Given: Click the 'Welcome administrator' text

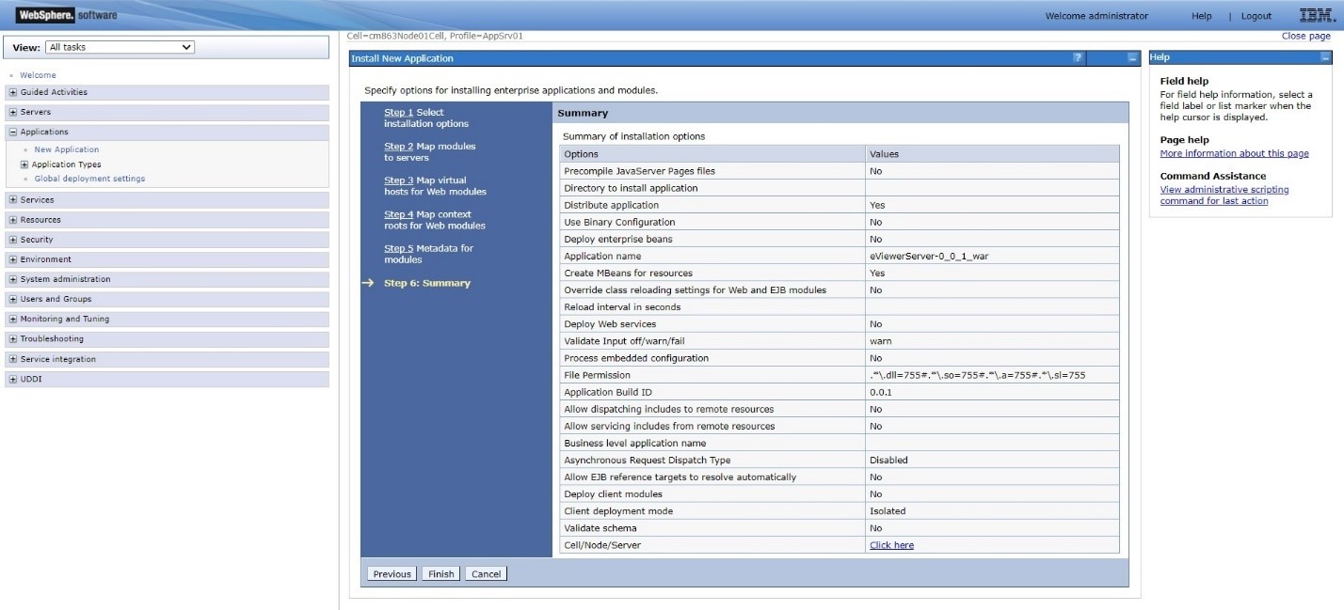Looking at the screenshot, I should tap(1096, 16).
